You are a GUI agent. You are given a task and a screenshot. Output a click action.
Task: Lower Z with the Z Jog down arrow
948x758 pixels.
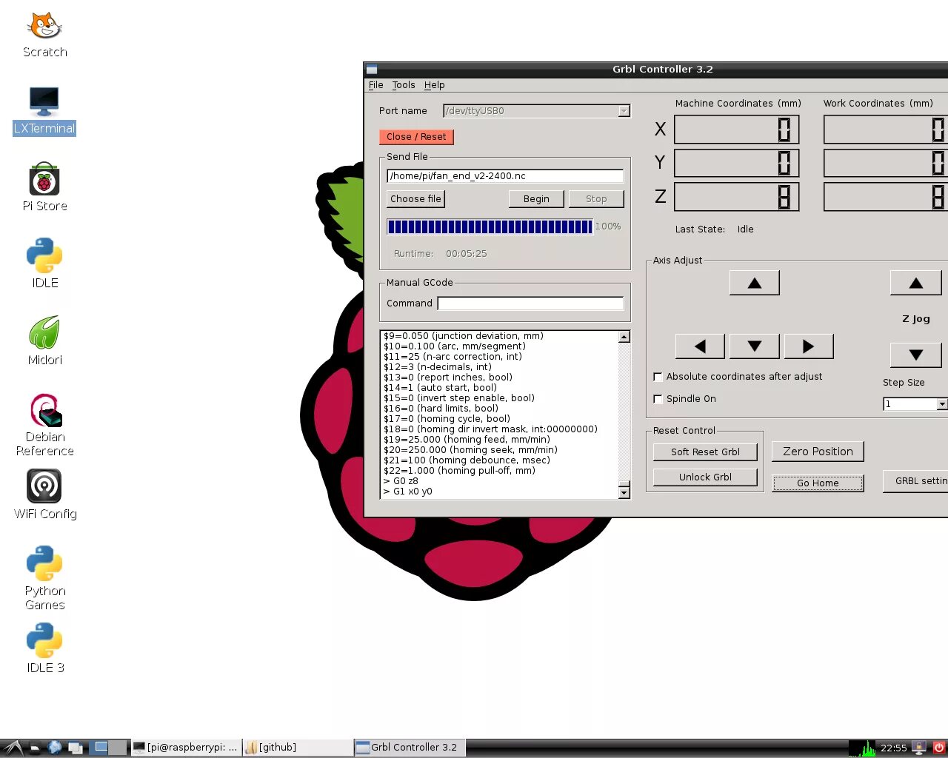click(915, 355)
